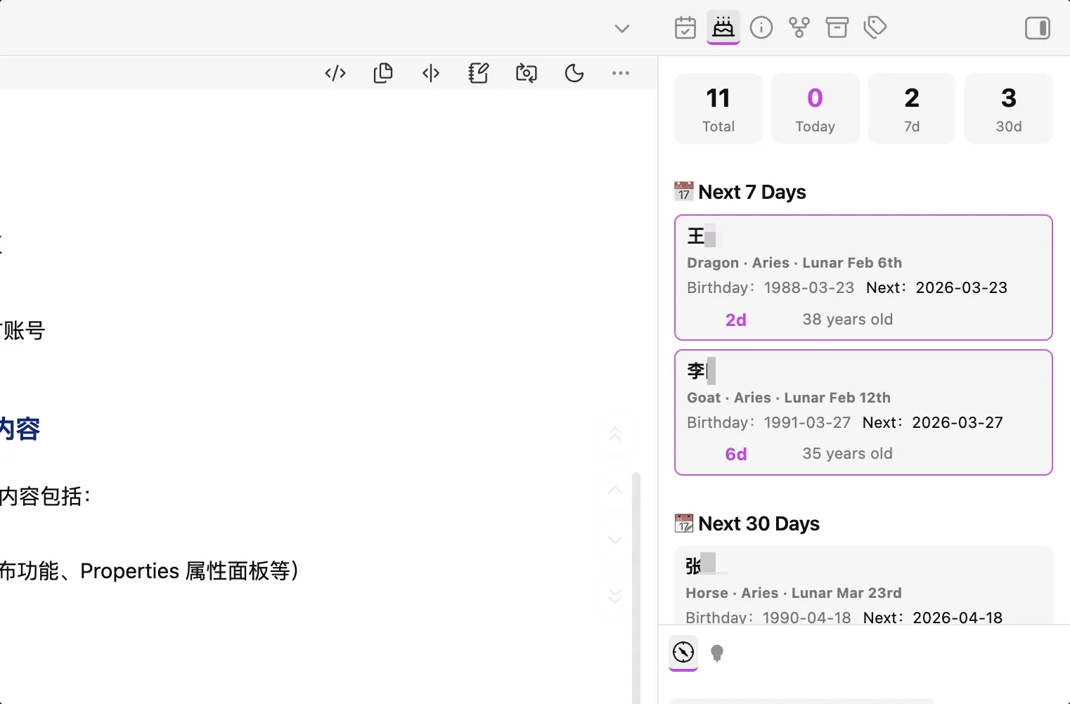Click the editor vertical scrollbar

(636, 587)
